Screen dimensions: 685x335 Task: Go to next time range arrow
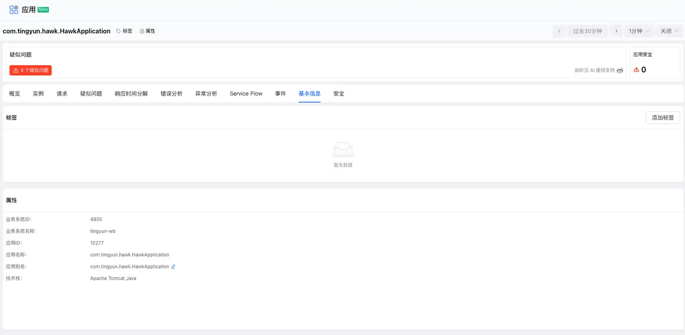(x=616, y=31)
